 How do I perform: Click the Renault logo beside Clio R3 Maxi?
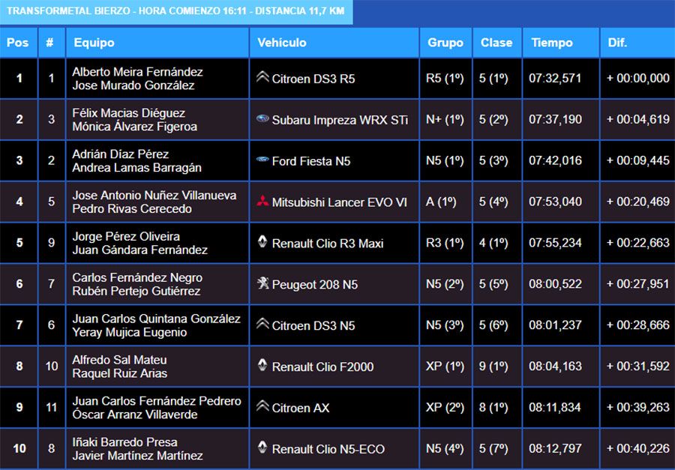click(x=262, y=241)
